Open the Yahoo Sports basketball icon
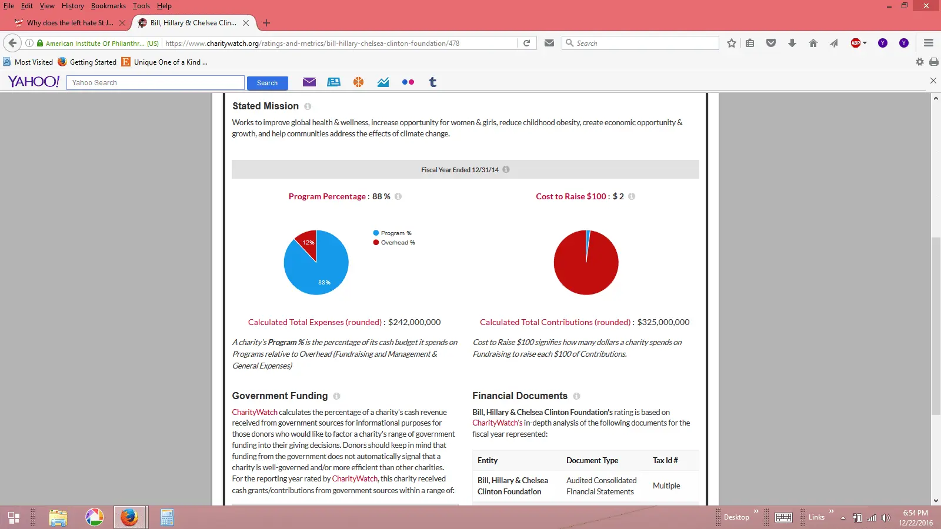Image resolution: width=941 pixels, height=529 pixels. (358, 82)
